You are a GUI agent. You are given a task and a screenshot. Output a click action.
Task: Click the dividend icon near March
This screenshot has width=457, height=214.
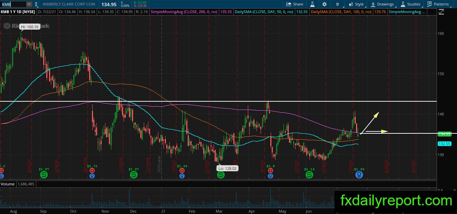click(221, 175)
